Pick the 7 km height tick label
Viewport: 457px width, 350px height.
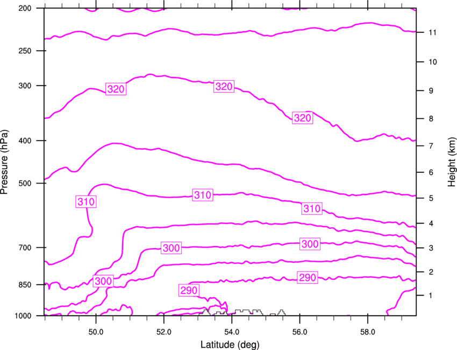(431, 145)
